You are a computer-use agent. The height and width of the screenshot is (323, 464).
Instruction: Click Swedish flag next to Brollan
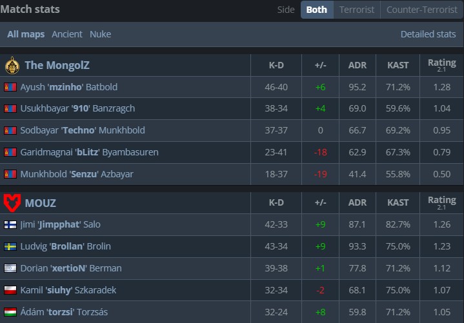[10, 247]
